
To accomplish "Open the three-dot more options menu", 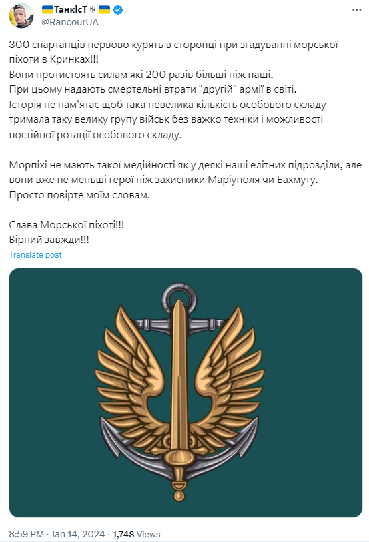I will click(356, 10).
